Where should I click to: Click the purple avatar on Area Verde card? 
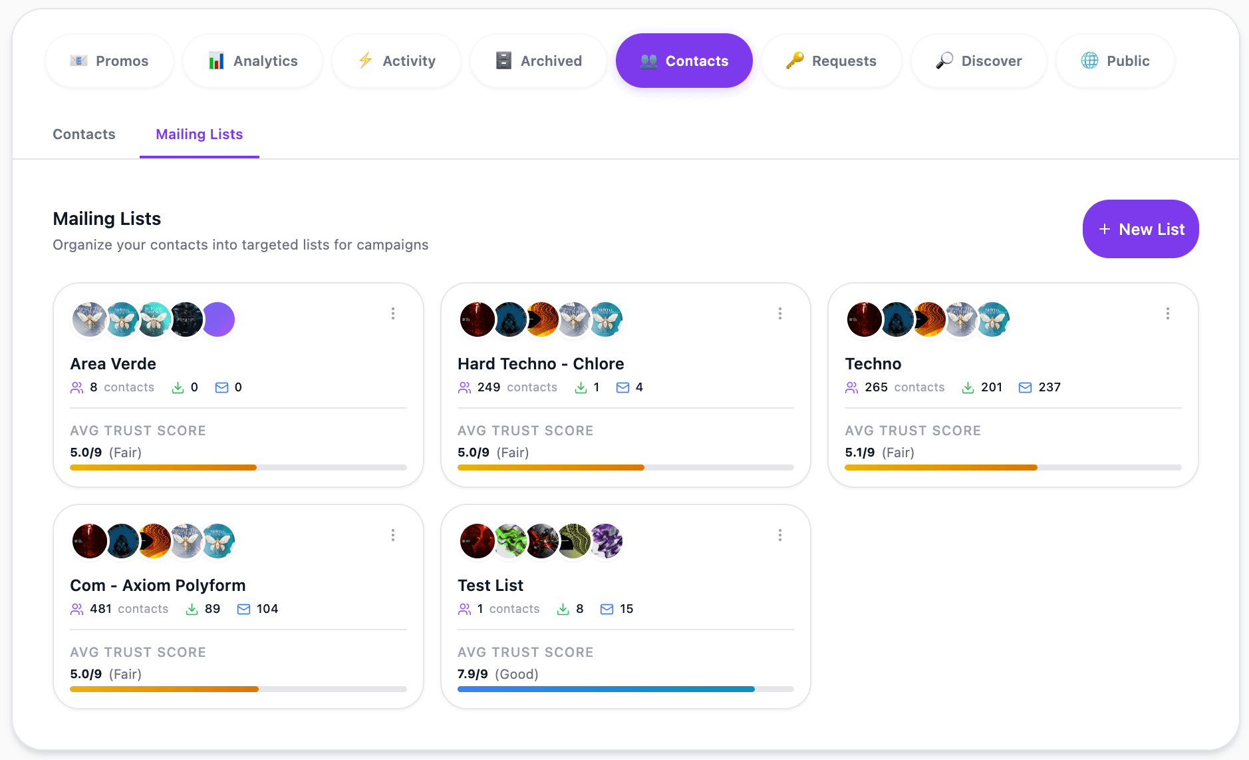click(219, 319)
